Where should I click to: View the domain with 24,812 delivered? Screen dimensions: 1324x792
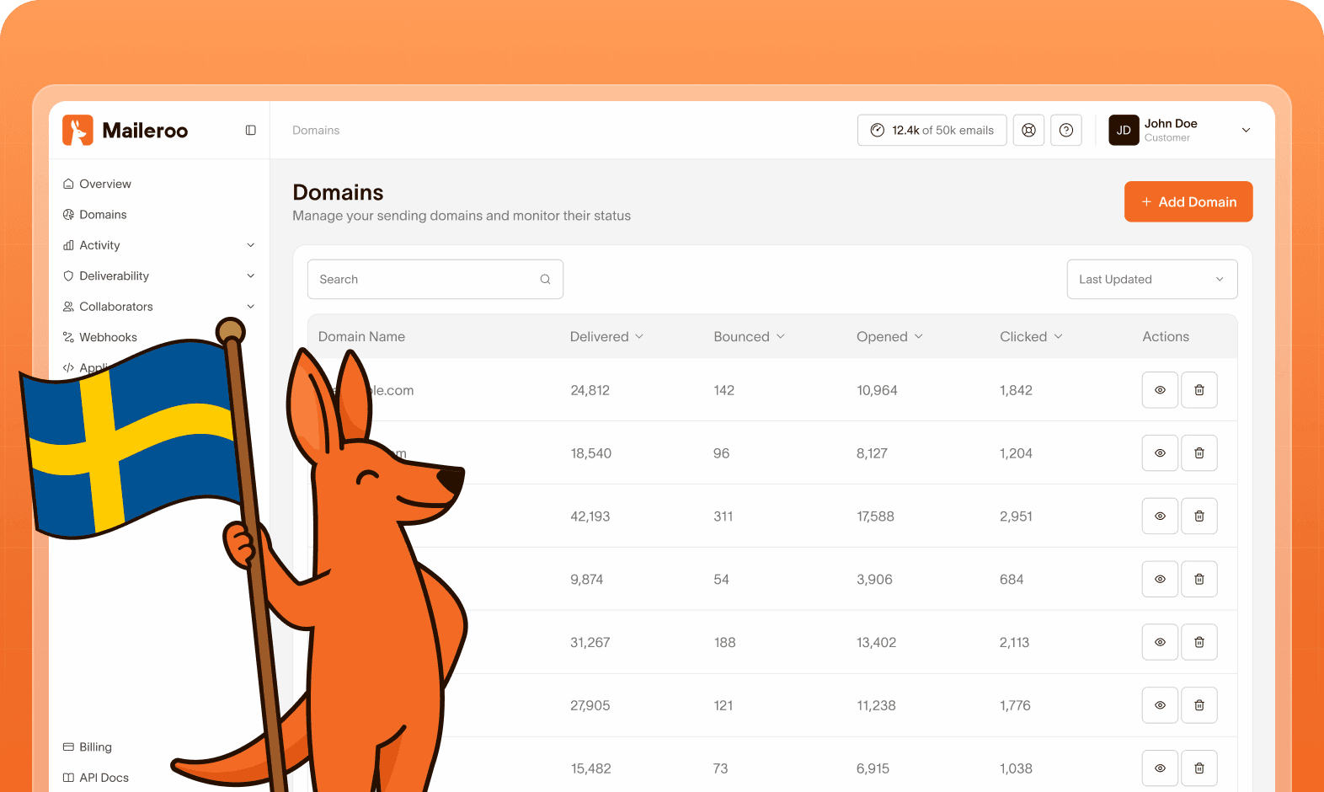[1160, 390]
